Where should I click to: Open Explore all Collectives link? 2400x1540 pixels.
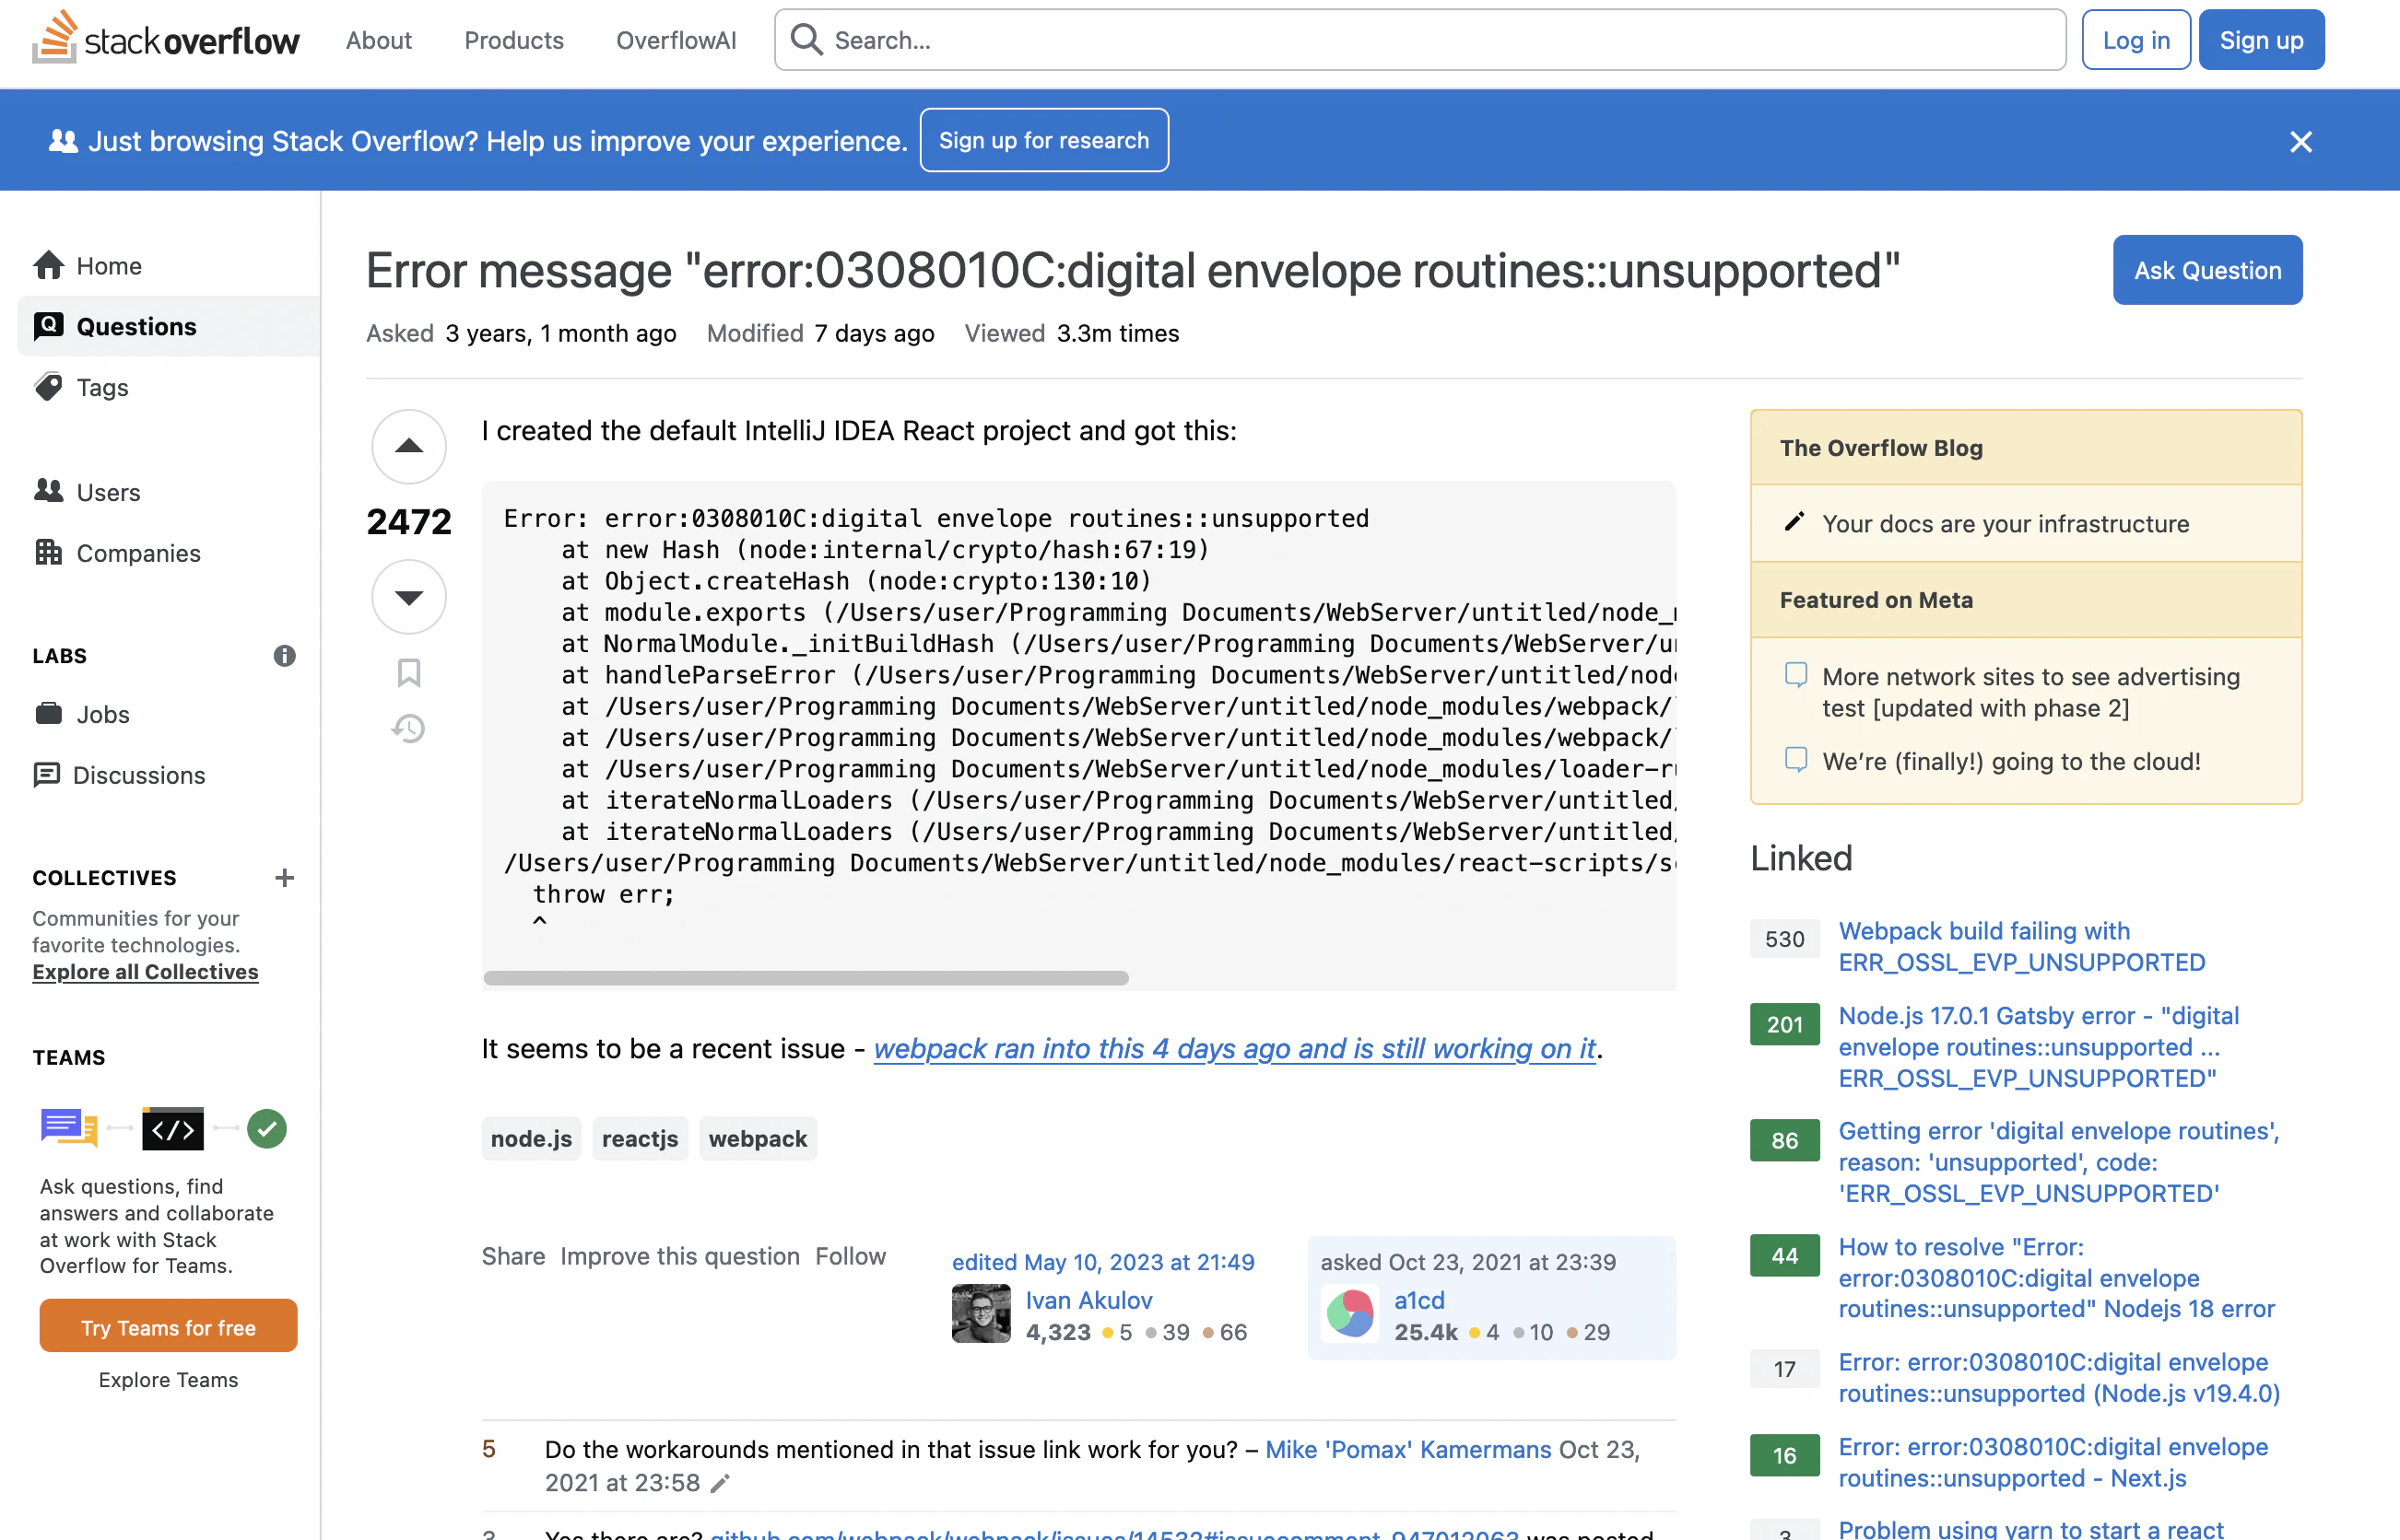click(x=145, y=972)
